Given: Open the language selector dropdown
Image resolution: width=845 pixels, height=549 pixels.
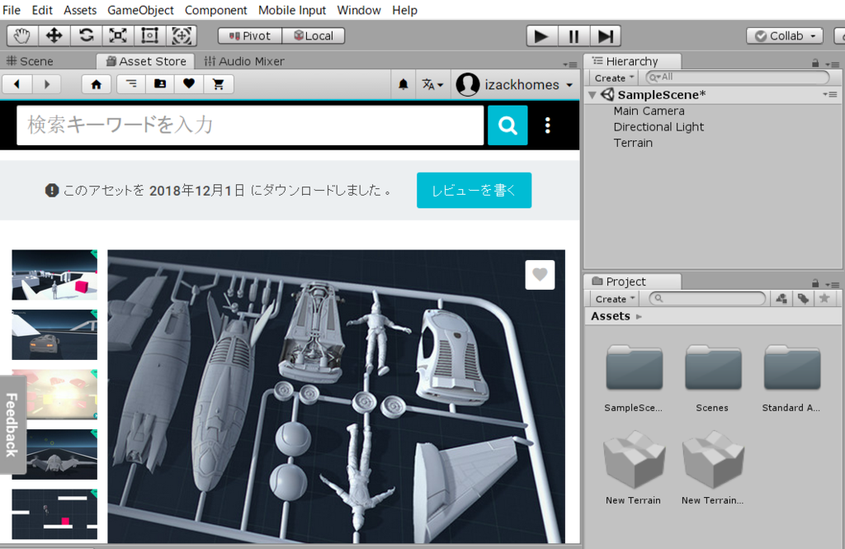Looking at the screenshot, I should pos(432,85).
